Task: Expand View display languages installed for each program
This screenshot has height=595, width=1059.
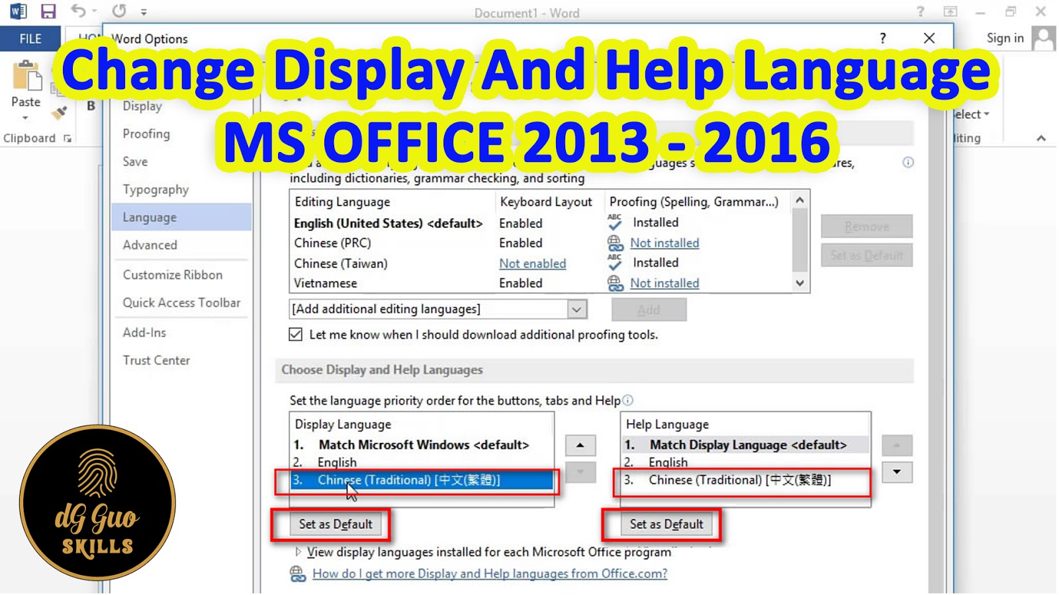Action: coord(298,552)
